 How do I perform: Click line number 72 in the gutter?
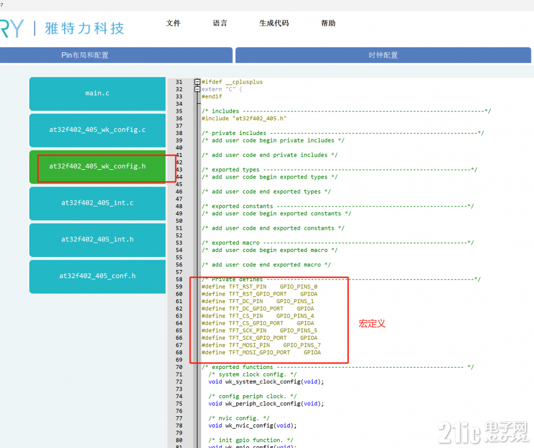(x=179, y=381)
